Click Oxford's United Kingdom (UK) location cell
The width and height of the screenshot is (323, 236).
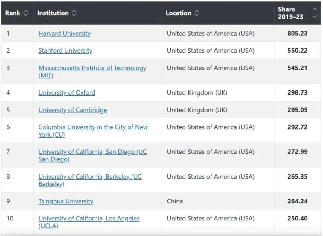[197, 92]
